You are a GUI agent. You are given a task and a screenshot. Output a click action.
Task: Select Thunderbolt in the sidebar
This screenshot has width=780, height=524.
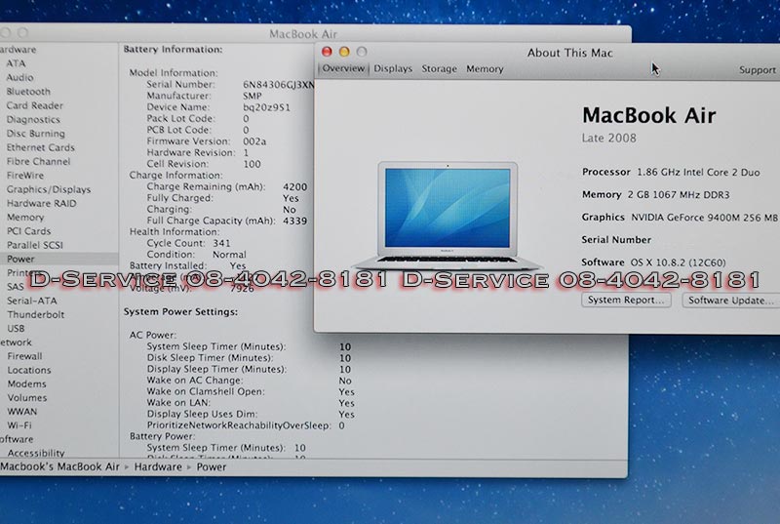coord(36,314)
